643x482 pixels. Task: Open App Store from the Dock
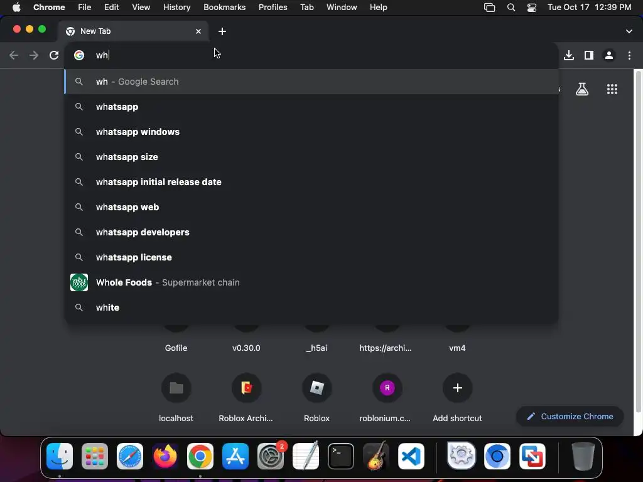235,456
